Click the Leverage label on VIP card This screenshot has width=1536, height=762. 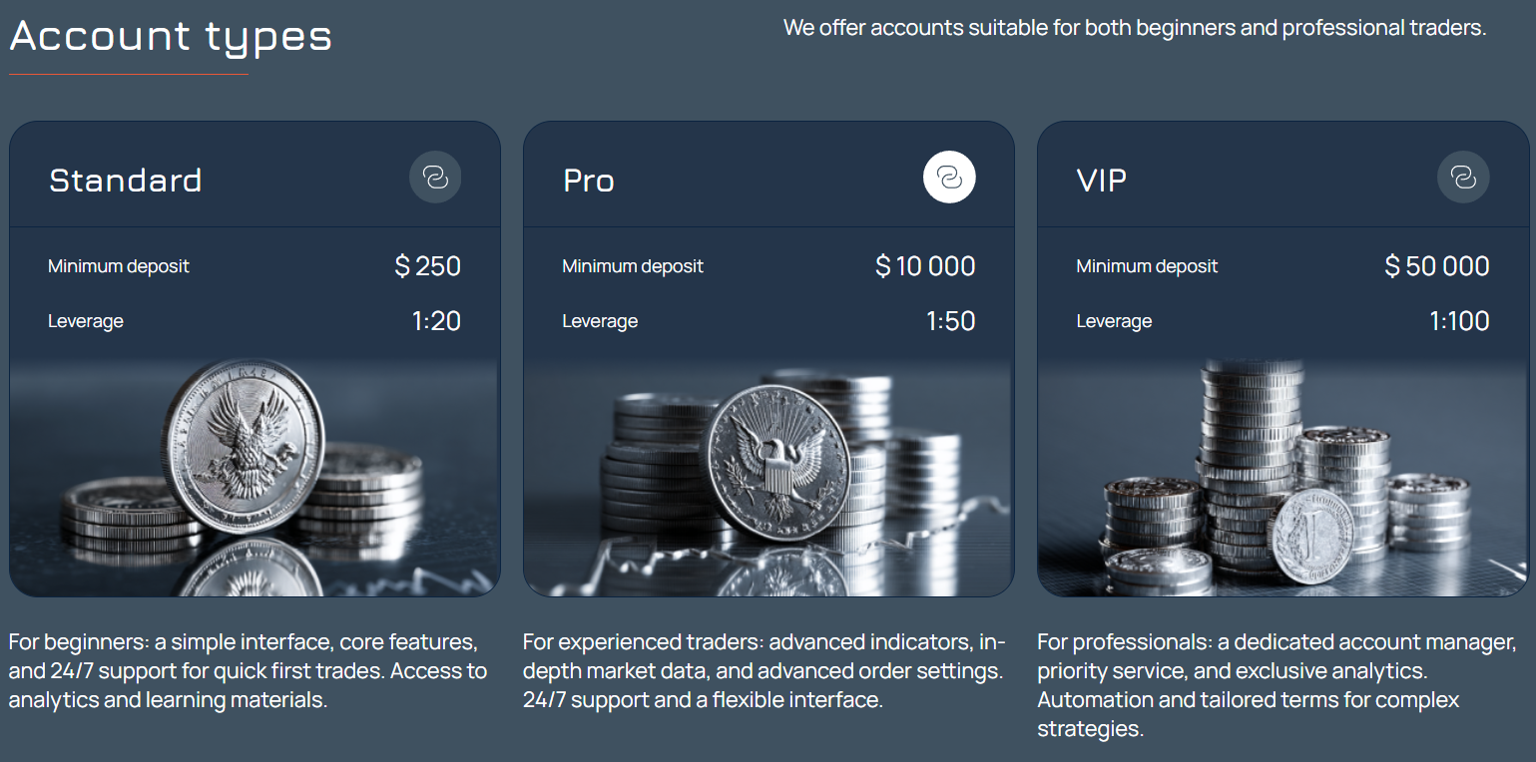[1114, 321]
